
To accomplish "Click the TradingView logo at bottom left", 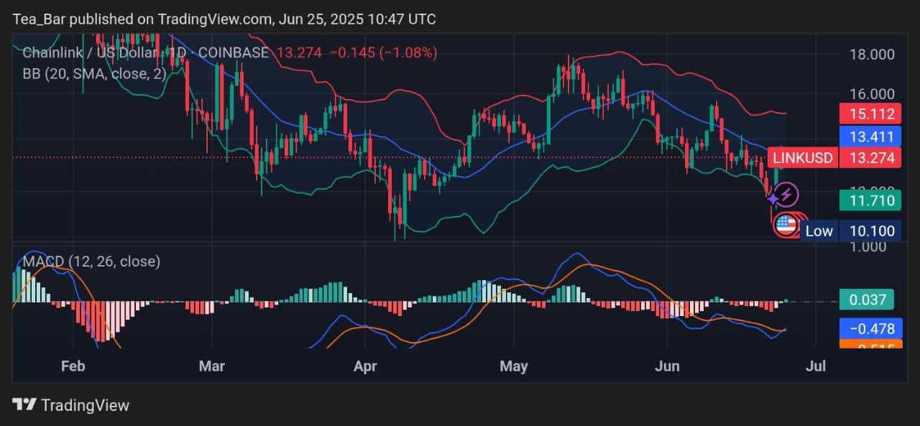I will click(x=70, y=405).
